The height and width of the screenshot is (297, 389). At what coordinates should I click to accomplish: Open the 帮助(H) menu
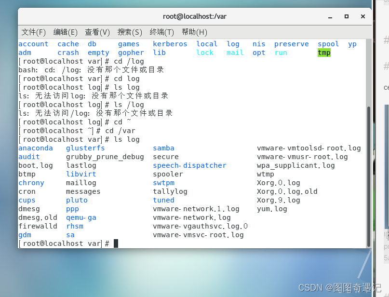[x=194, y=32]
